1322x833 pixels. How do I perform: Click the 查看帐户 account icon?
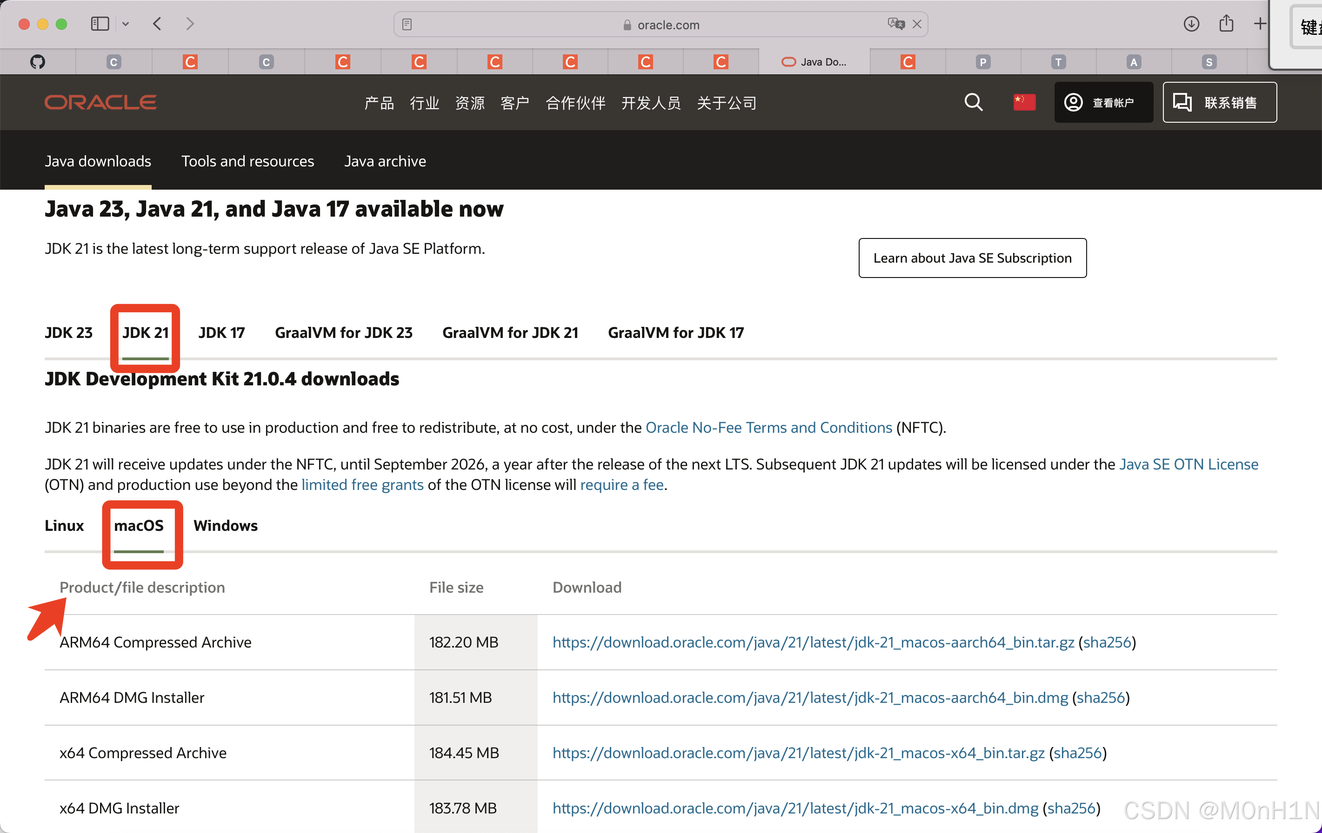click(1073, 102)
